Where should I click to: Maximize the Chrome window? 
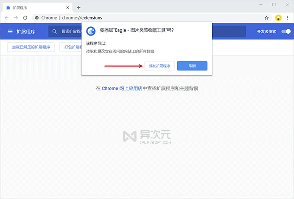coord(274,5)
